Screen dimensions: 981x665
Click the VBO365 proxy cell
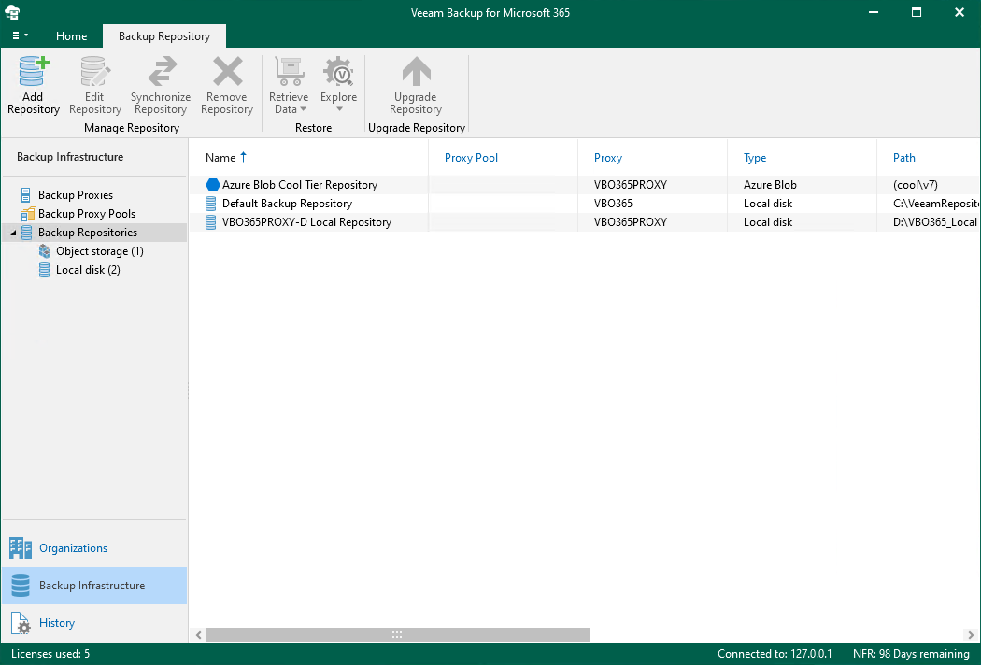click(x=613, y=204)
